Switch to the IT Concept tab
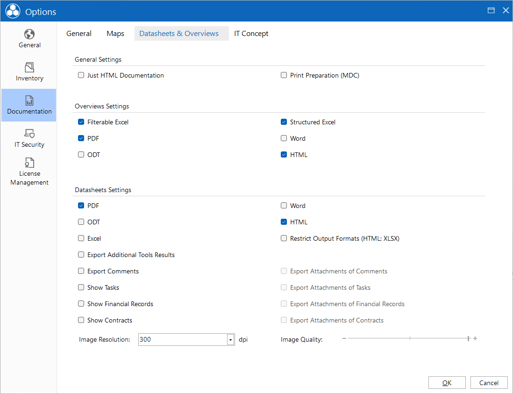This screenshot has height=394, width=513. (x=251, y=33)
